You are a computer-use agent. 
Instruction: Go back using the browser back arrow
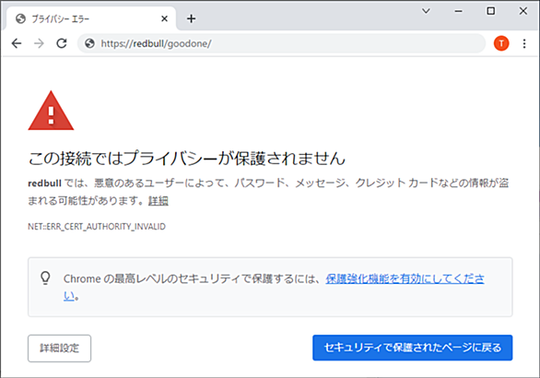click(17, 43)
